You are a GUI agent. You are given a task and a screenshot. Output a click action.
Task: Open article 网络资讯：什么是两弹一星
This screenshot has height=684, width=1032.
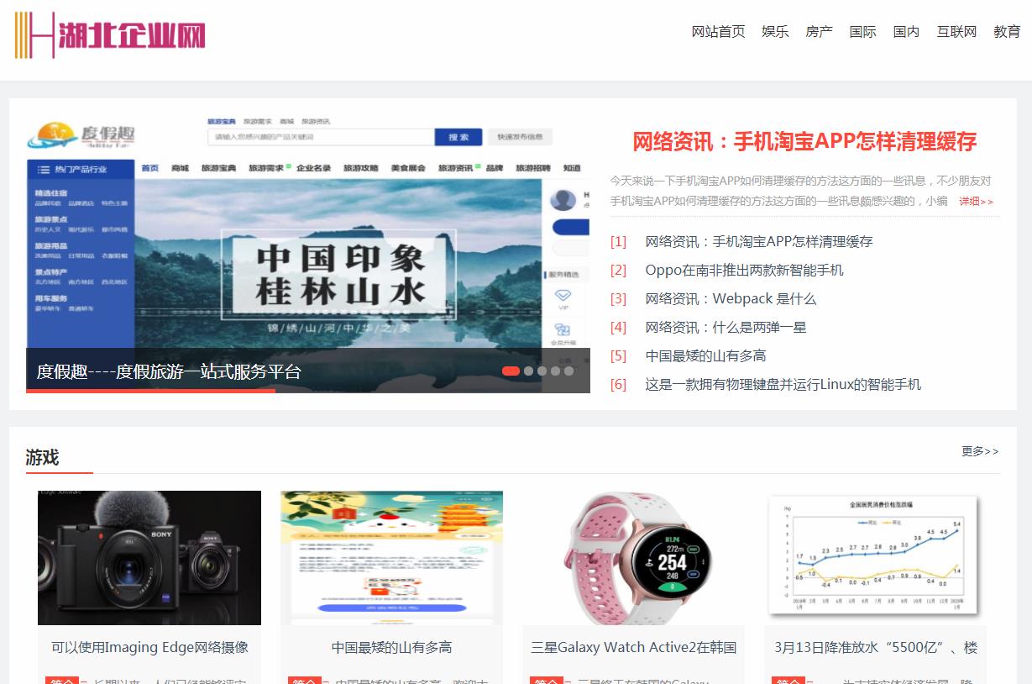726,328
